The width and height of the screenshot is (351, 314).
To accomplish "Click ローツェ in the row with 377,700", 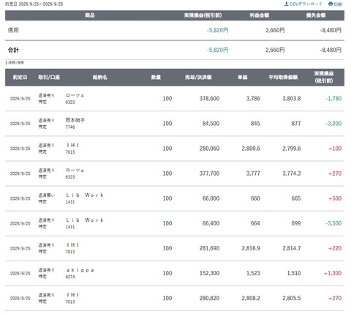I will pos(75,171).
